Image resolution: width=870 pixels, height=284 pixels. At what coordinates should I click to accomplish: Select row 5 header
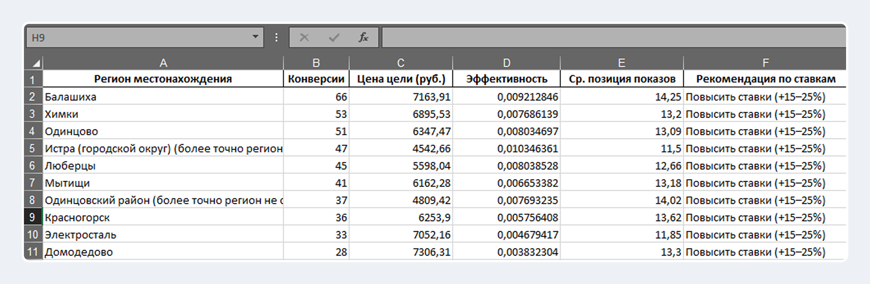point(33,148)
